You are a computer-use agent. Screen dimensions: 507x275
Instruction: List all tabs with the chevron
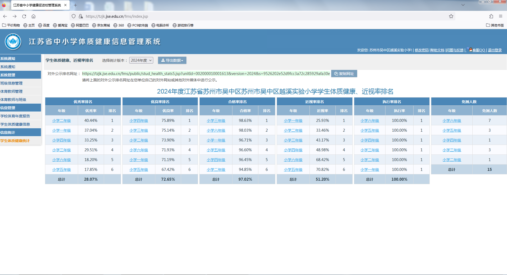(x=463, y=5)
